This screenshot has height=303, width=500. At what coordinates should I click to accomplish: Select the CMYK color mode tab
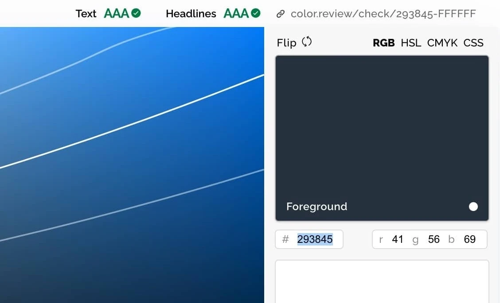coord(442,43)
